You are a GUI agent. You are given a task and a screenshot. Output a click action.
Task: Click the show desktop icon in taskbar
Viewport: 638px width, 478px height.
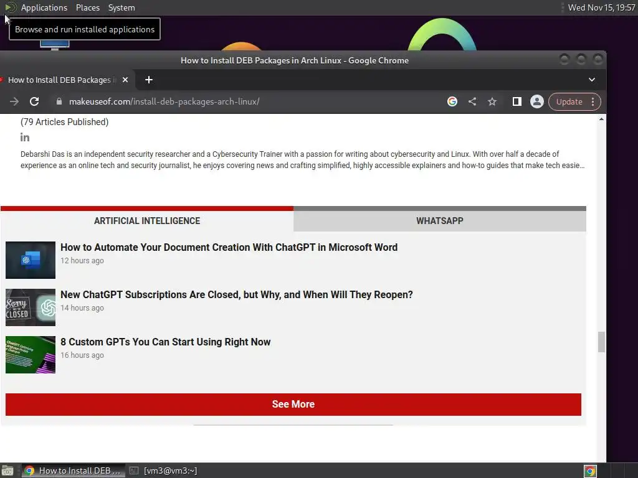point(7,471)
